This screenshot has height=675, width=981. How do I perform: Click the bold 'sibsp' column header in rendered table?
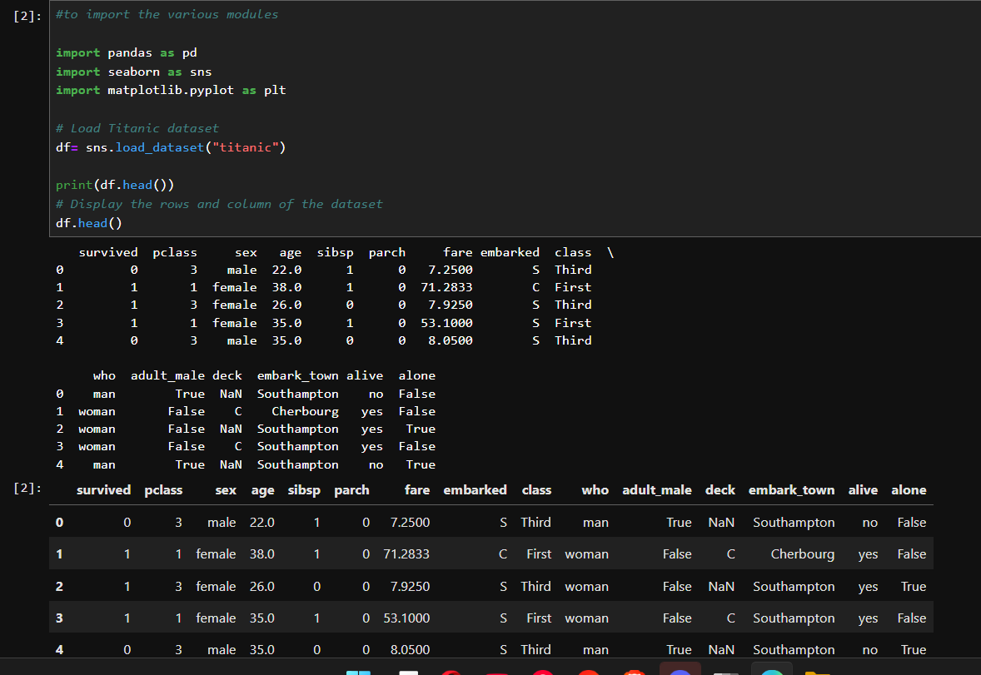click(304, 490)
